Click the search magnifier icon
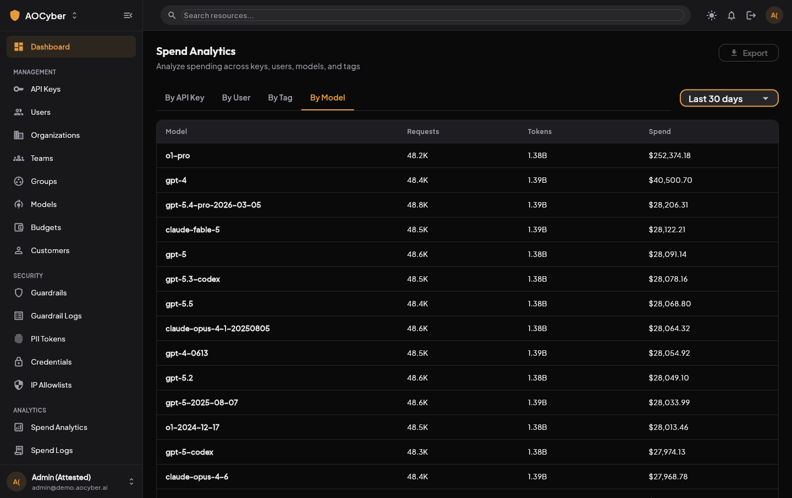 pos(172,15)
